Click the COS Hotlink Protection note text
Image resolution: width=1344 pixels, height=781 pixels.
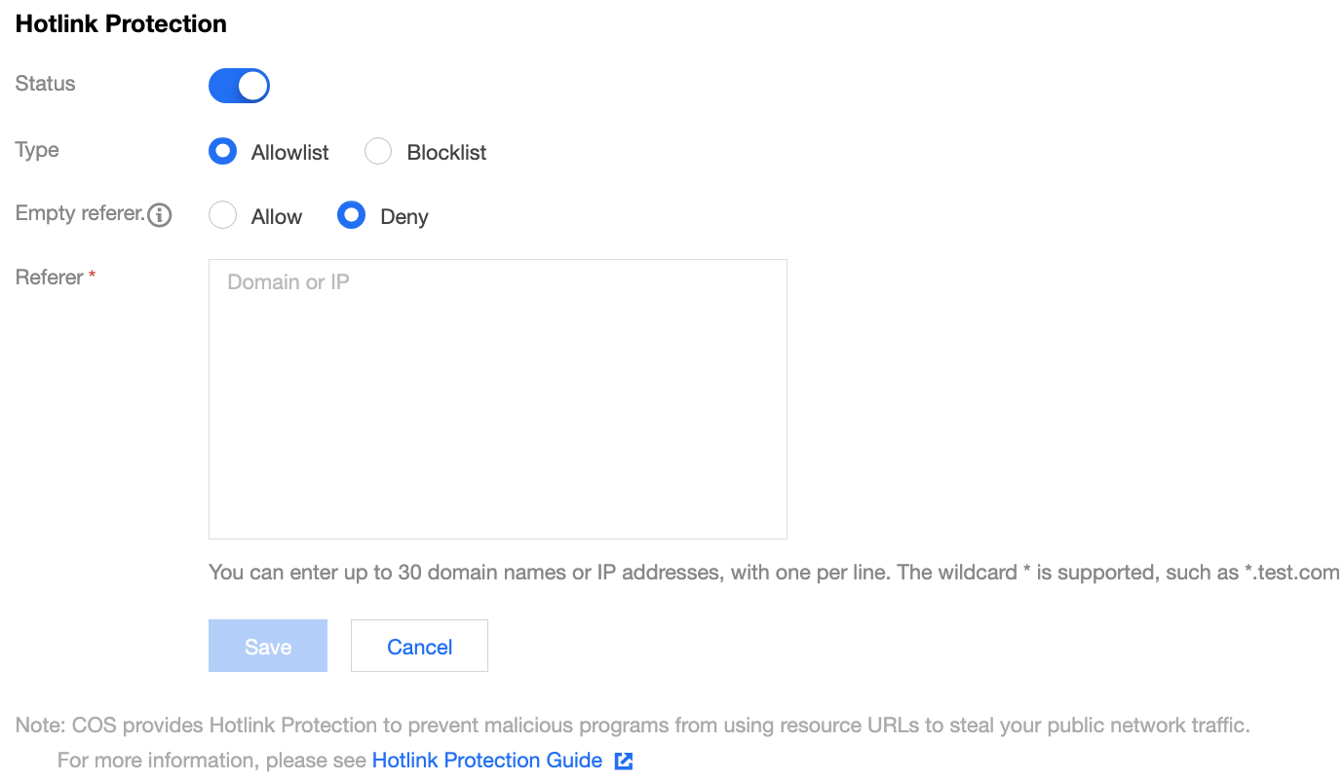point(633,725)
